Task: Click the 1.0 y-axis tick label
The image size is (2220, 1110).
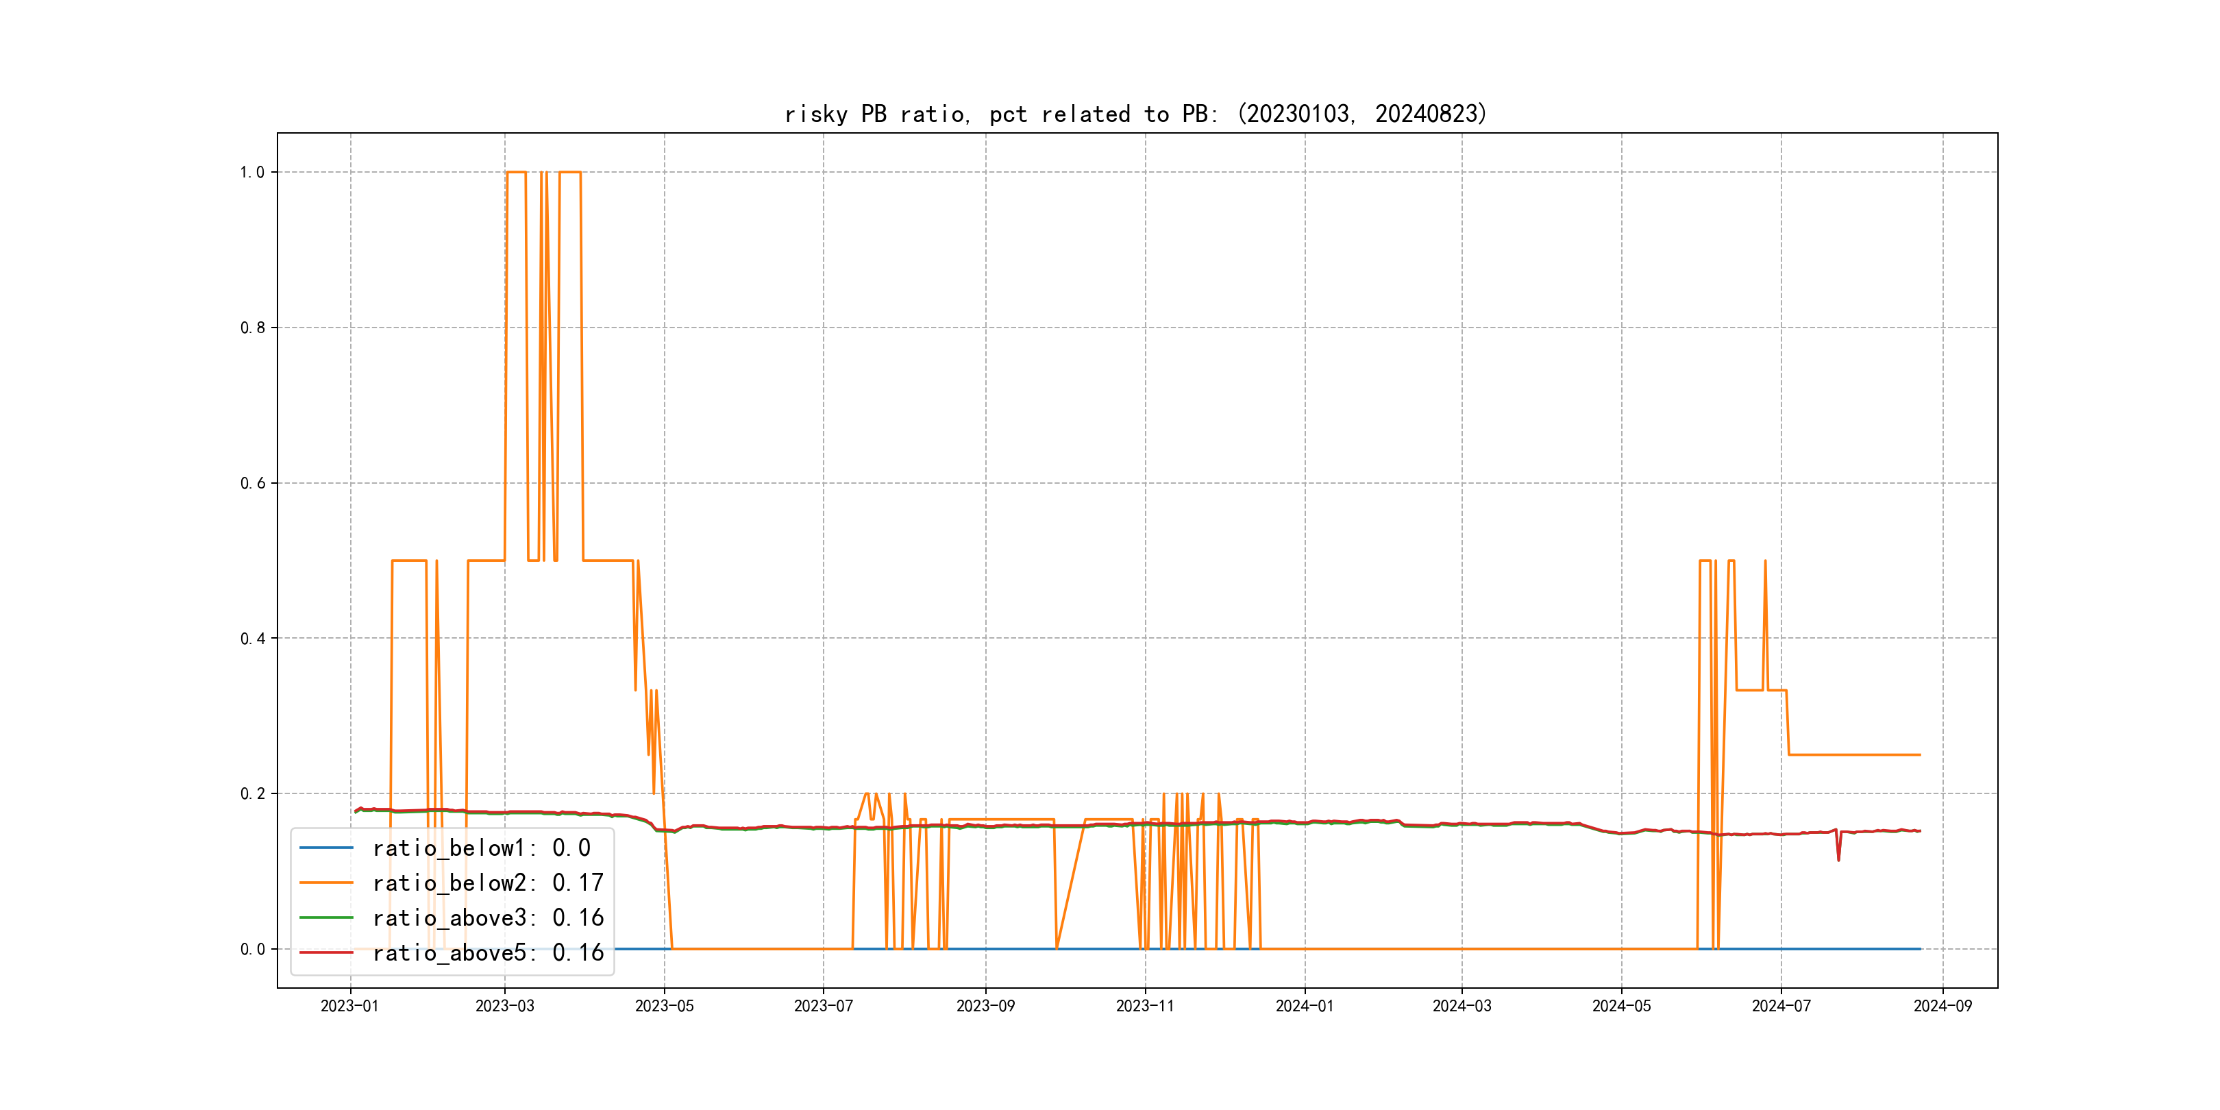Action: pos(251,173)
